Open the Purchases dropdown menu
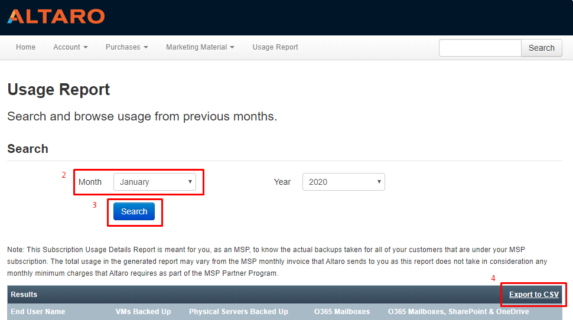This screenshot has height=320, width=573. point(126,47)
